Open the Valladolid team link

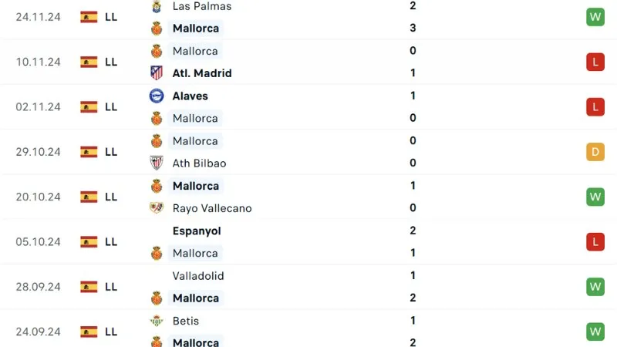(198, 275)
